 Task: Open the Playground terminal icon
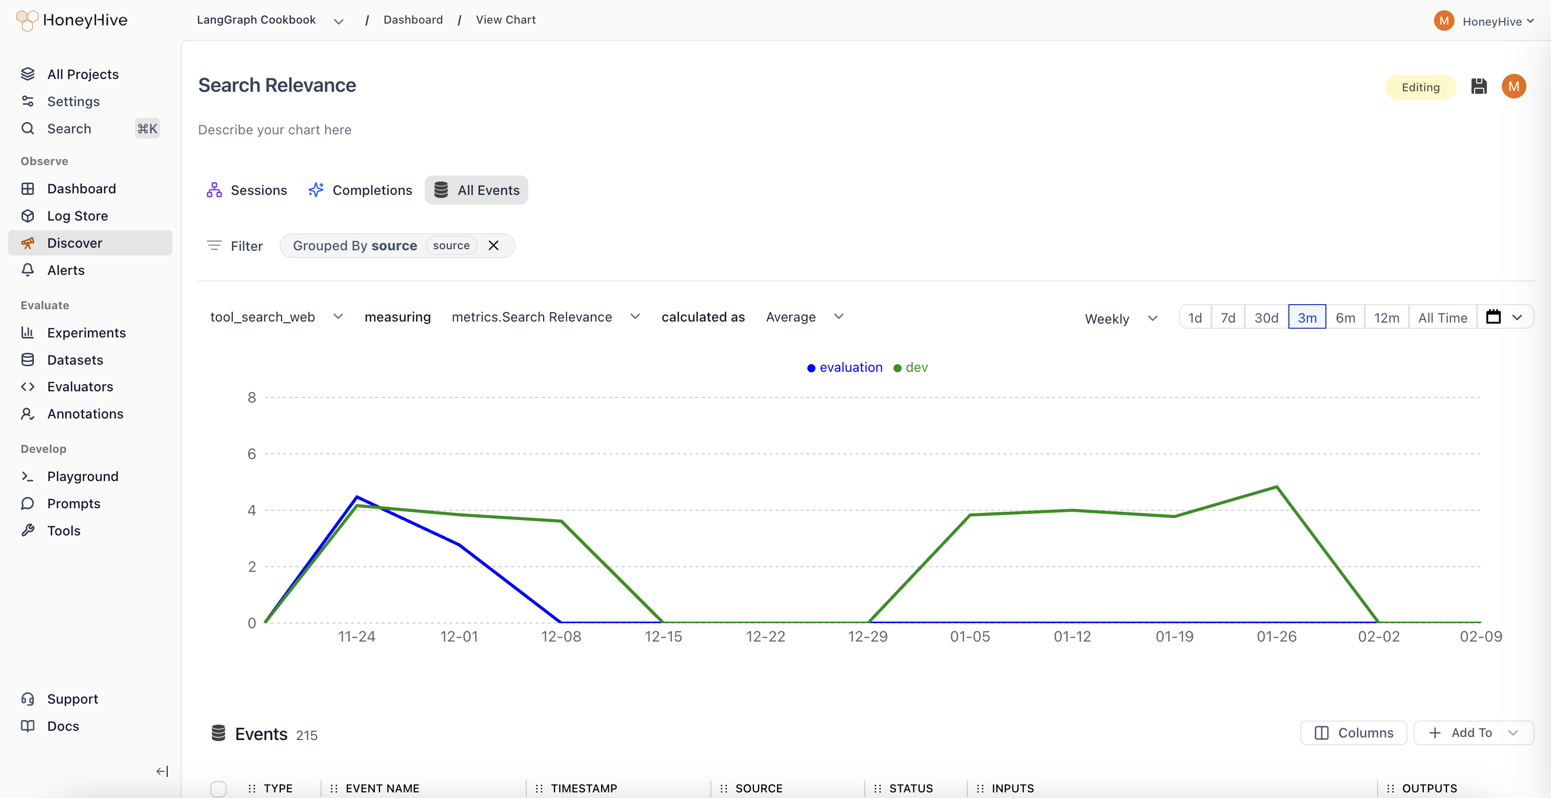click(28, 476)
